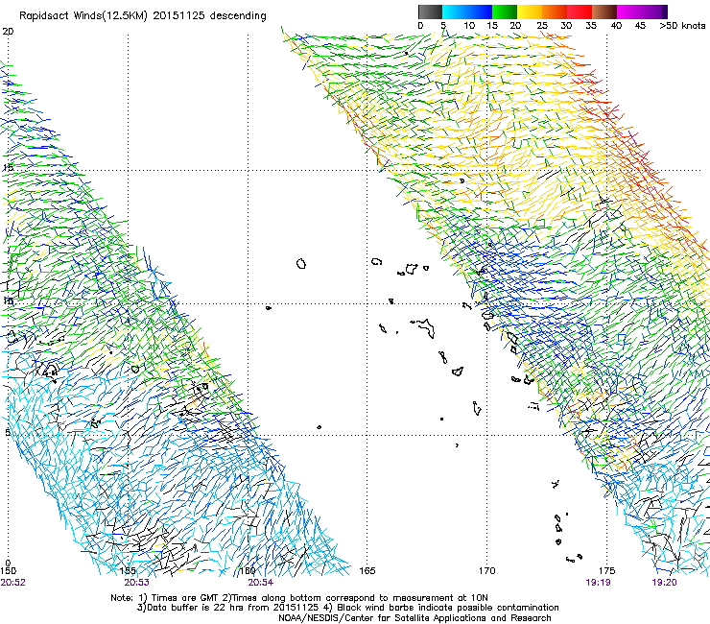Click the orange 25-30 knots legend swatch
The image size is (710, 624).
click(555, 12)
